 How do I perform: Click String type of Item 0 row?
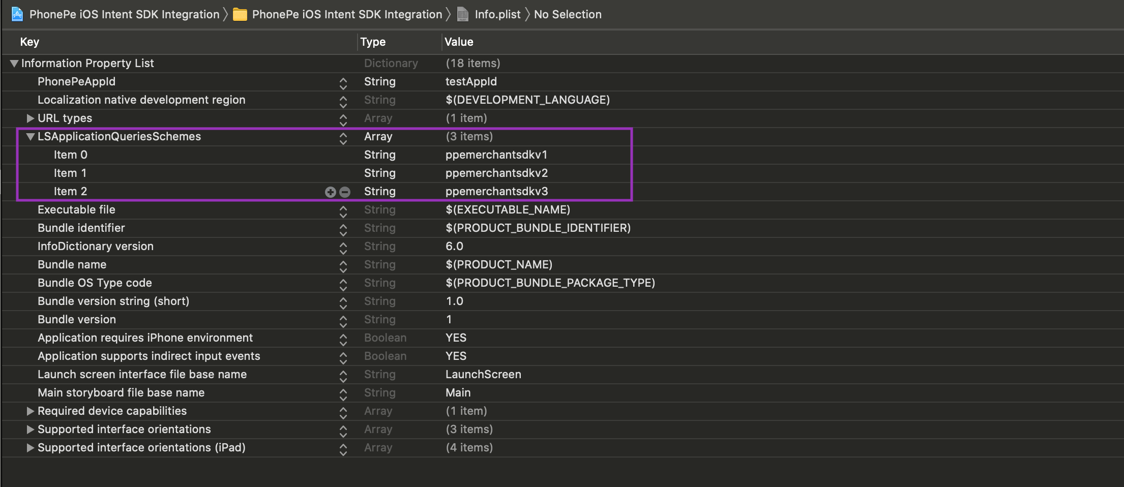click(380, 155)
